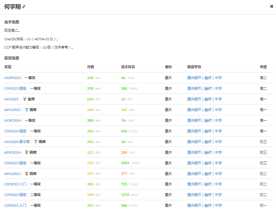Open the NOIP2025 contest page
Image resolution: width=276 pixels, height=212 pixels.
[x=12, y=78]
